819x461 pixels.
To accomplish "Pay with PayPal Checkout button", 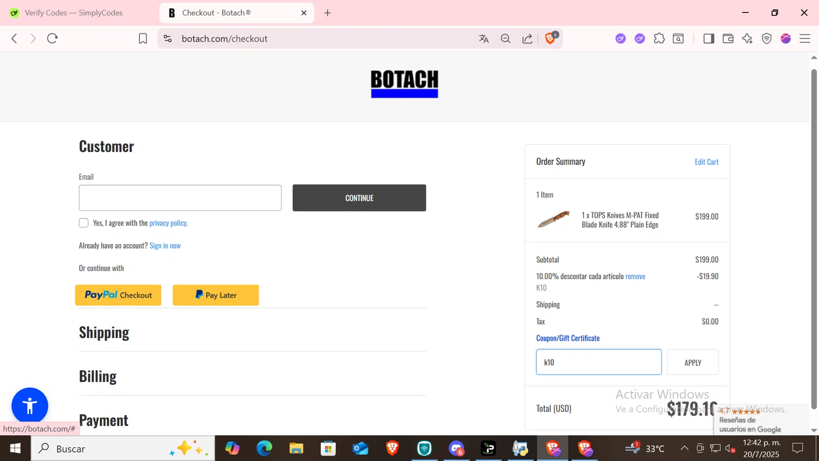I will pyautogui.click(x=118, y=295).
